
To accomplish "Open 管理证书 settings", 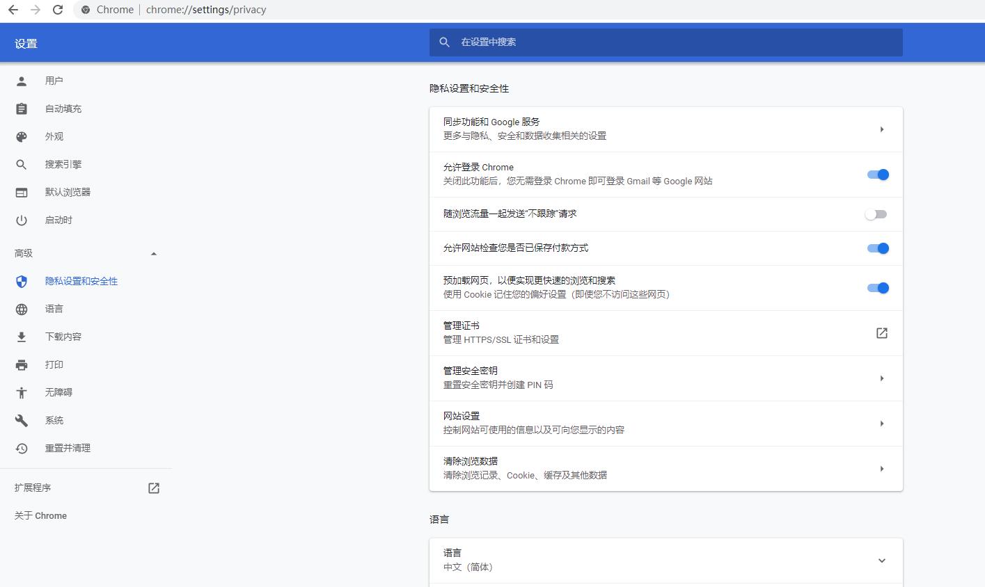I will pyautogui.click(x=881, y=333).
